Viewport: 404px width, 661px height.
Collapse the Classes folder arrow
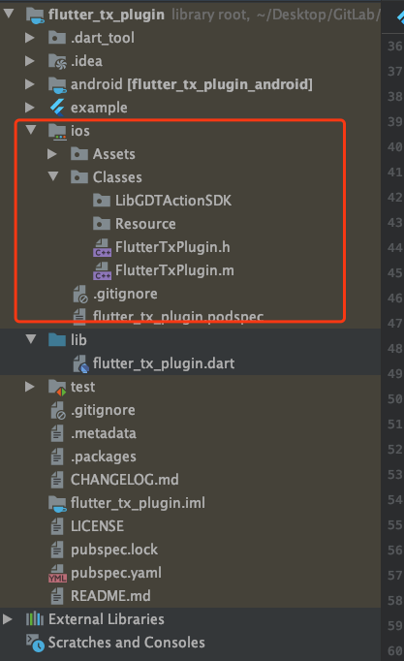point(53,176)
